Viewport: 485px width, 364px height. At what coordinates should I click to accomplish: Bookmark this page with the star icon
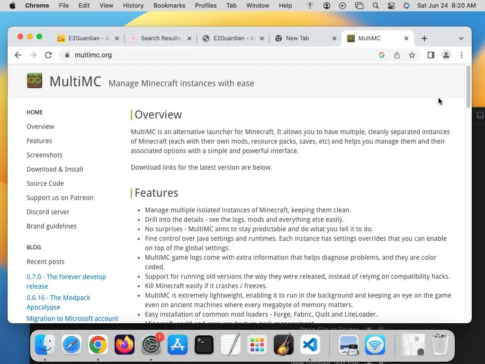click(412, 55)
